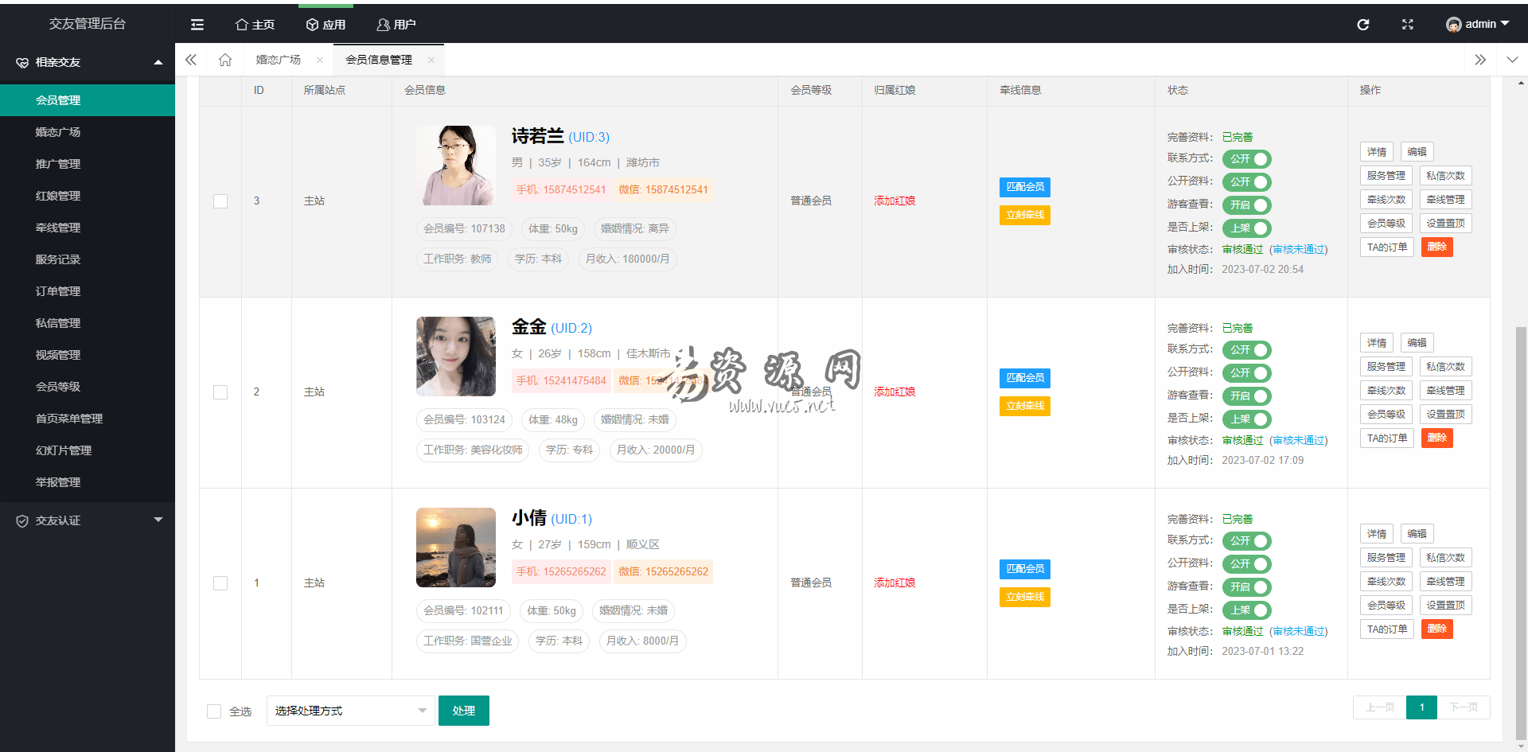Viewport: 1528px width, 752px height.
Task: Click the refresh icon in top bar
Action: (1363, 25)
